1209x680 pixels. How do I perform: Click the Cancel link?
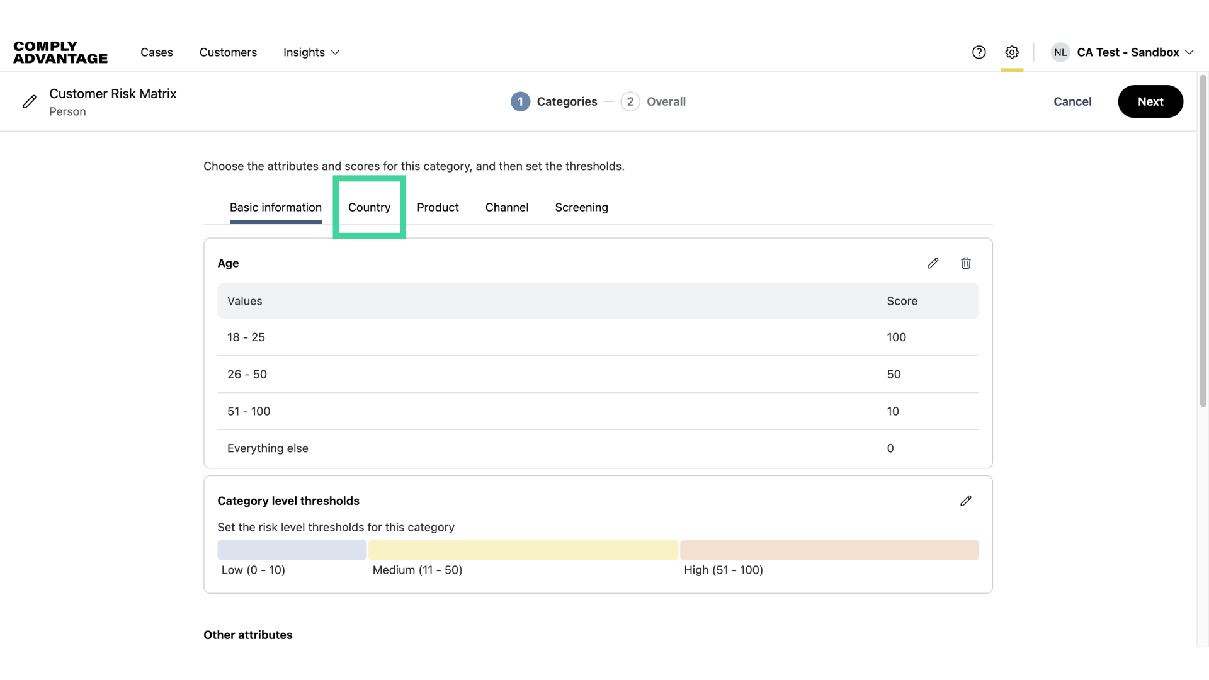point(1072,101)
